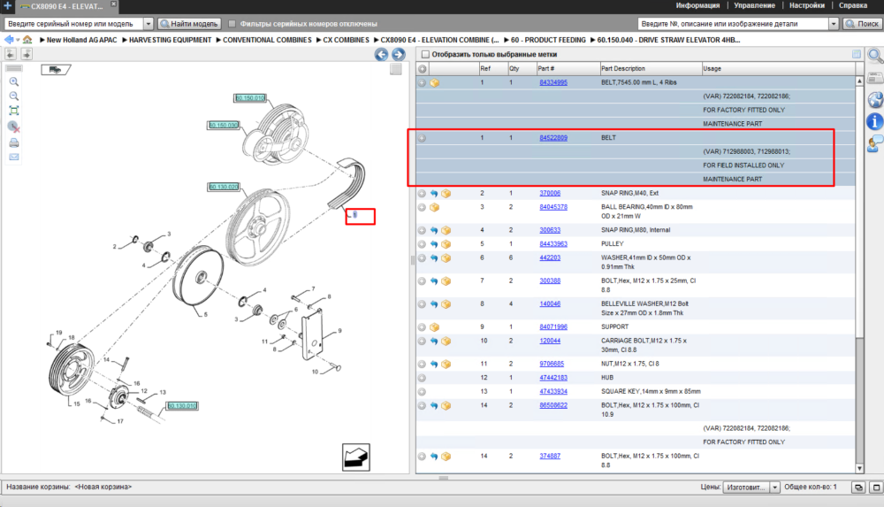Select round marker for SQUARE KEY row
The width and height of the screenshot is (884, 507).
coord(422,391)
